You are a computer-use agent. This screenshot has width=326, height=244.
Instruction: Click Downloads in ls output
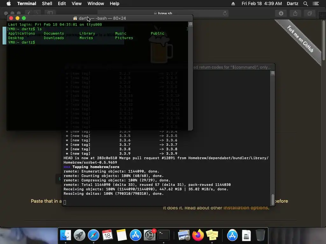[54, 38]
